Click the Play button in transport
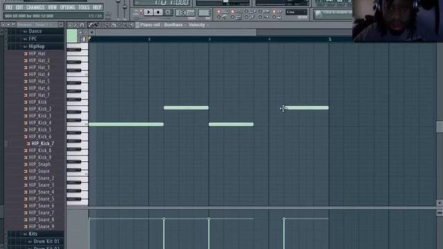The width and height of the screenshot is (443, 249). [x=148, y=12]
